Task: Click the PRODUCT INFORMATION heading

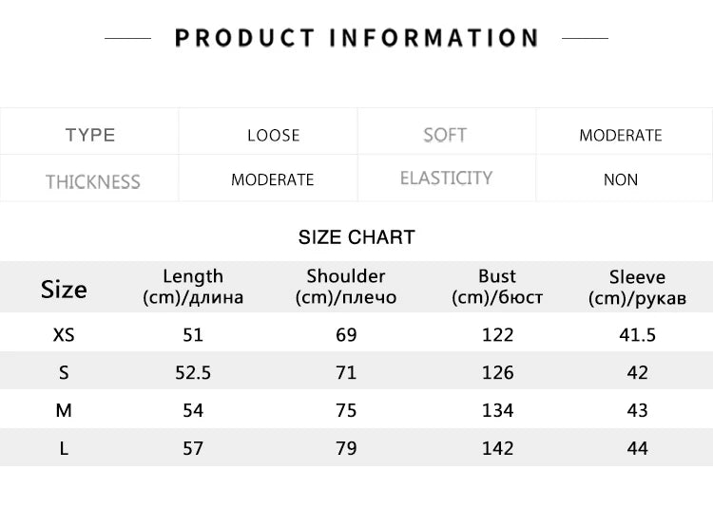Action: [356, 38]
